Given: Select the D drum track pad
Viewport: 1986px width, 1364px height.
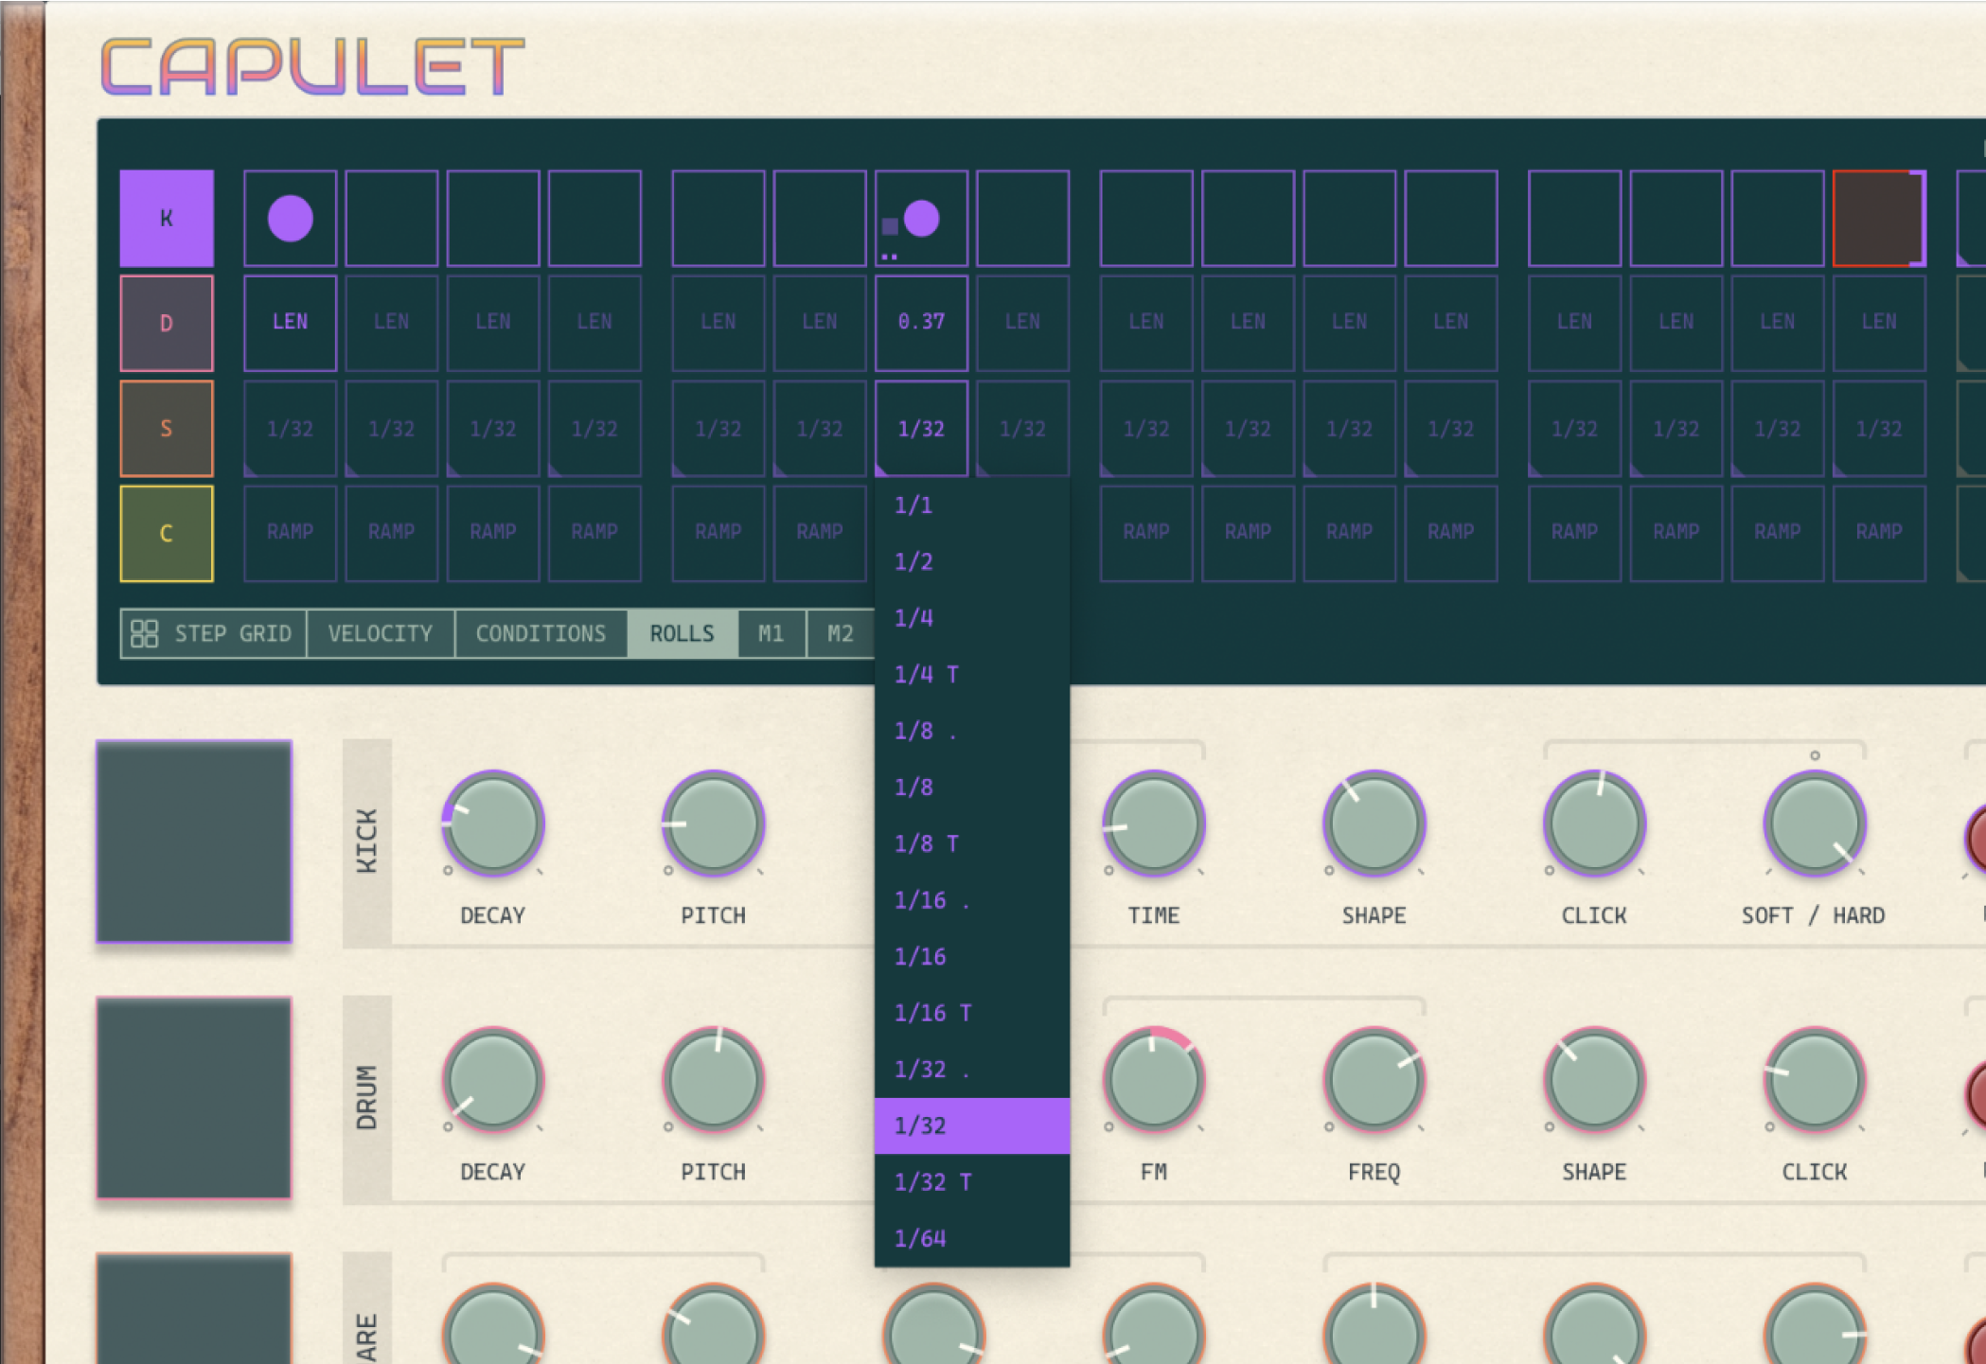Looking at the screenshot, I should click(166, 323).
